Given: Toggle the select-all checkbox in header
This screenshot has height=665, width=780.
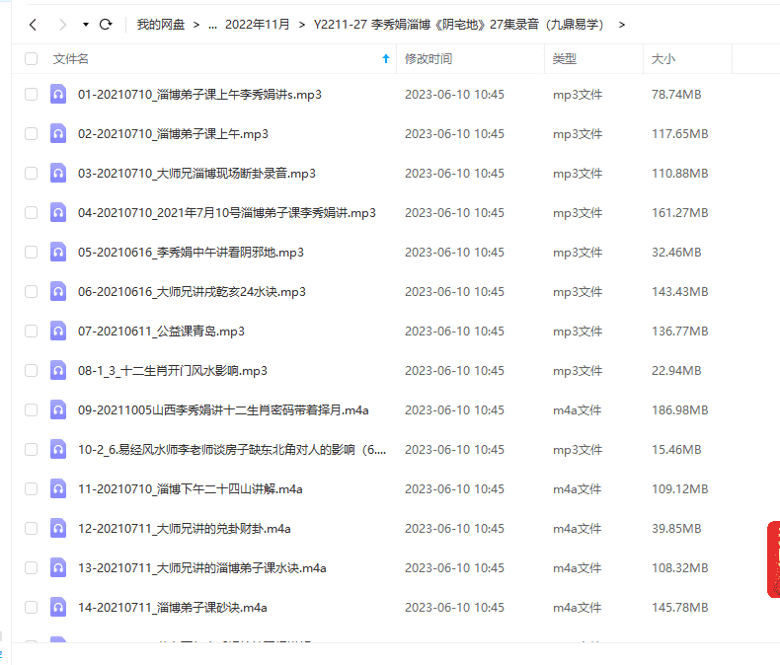Looking at the screenshot, I should pyautogui.click(x=32, y=59).
